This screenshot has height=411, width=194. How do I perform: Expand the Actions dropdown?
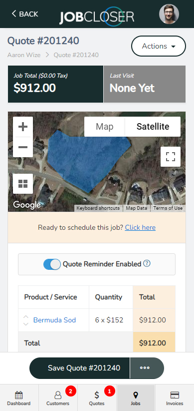[x=159, y=46]
